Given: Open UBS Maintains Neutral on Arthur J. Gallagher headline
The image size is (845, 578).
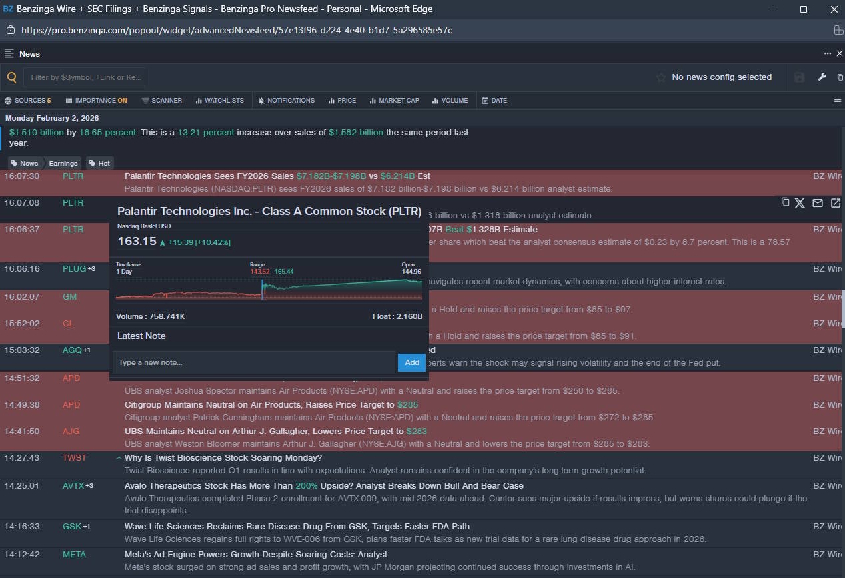Looking at the screenshot, I should [276, 432].
